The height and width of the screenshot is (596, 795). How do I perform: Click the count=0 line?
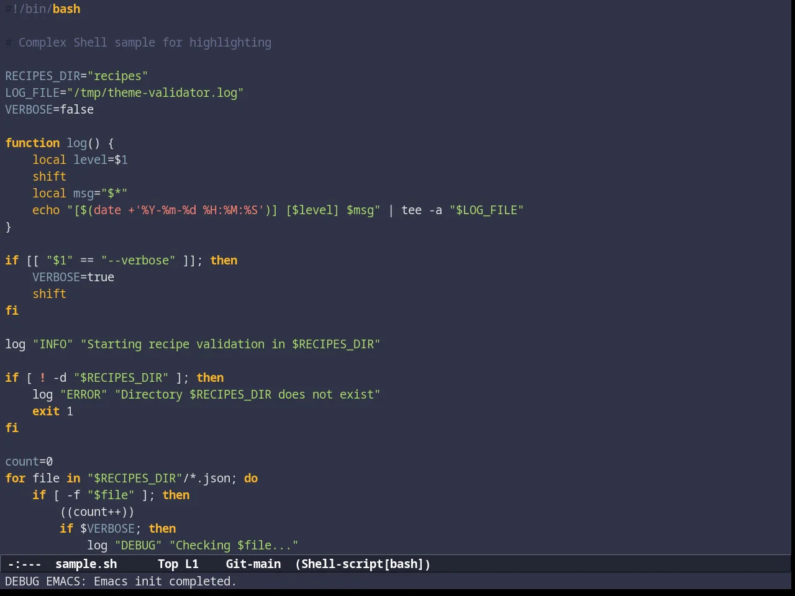(29, 461)
